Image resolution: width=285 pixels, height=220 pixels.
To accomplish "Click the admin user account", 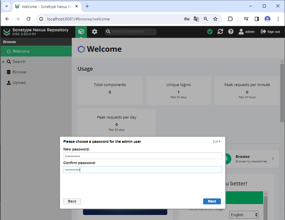I will [x=246, y=32].
